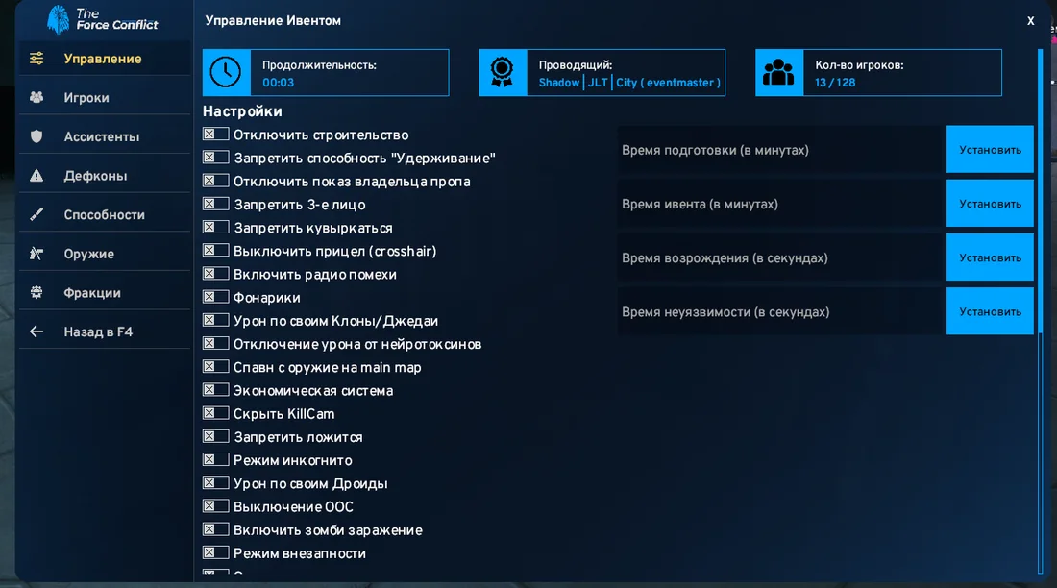Click the lightsaber icon beside Способности

[37, 214]
